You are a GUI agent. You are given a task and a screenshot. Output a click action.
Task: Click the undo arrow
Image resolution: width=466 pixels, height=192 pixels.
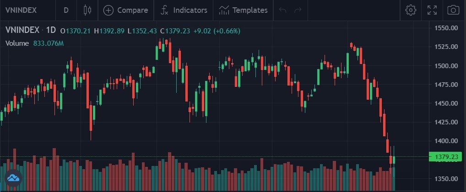click(x=282, y=10)
